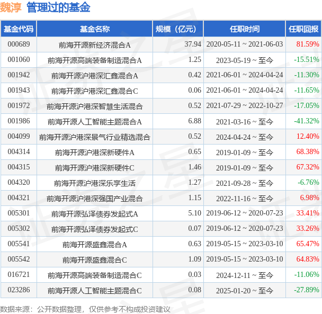The height and width of the screenshot is (314, 322).
Task: Select fund code 004321
Action: point(19,198)
